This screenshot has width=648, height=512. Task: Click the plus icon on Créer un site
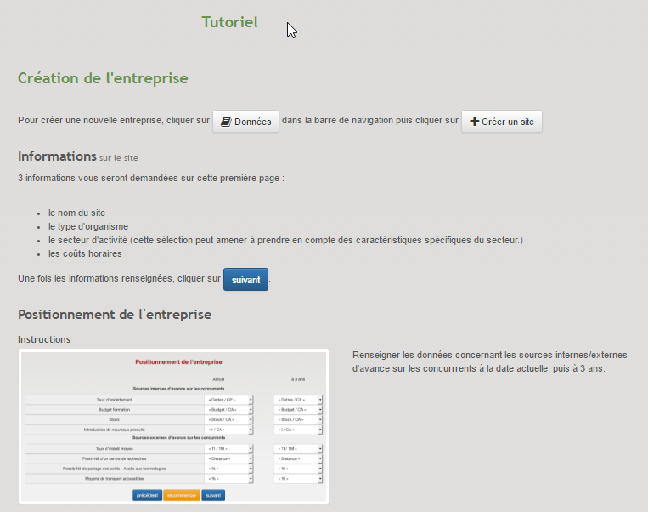(x=474, y=122)
